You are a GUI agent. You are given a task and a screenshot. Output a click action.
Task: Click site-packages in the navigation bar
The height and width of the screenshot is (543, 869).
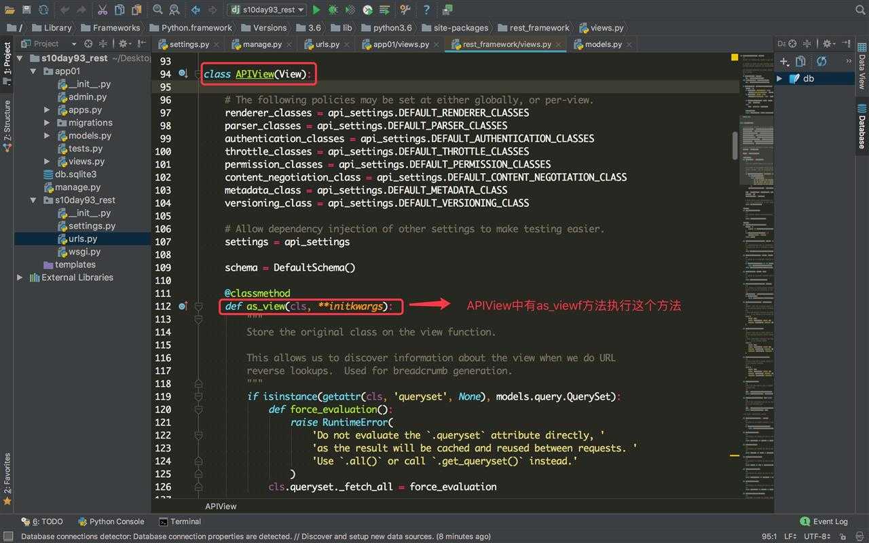tap(454, 28)
